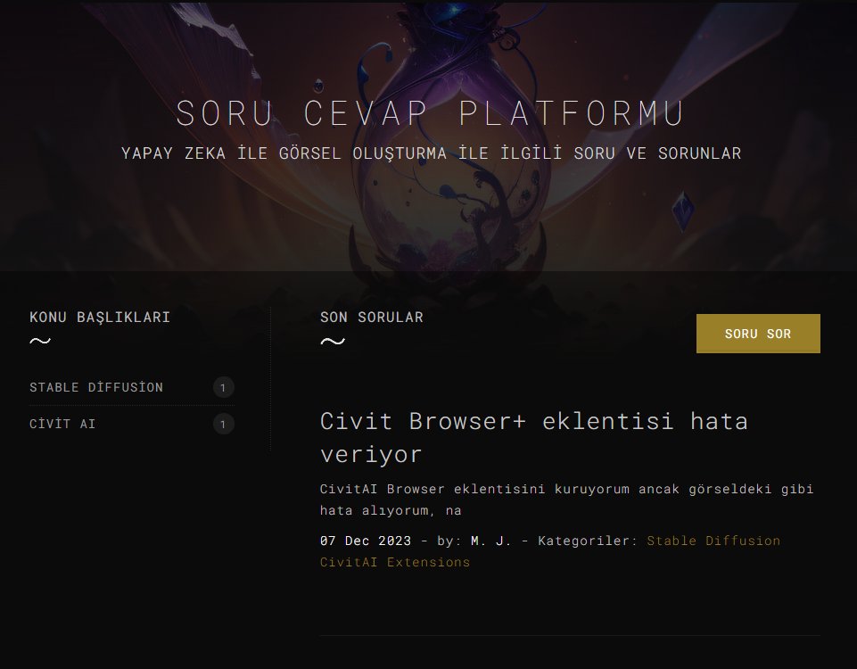This screenshot has width=857, height=669.
Task: Click excerpt text 'CivitAI Browser eklentisini kuruyorum'
Action: pos(474,489)
